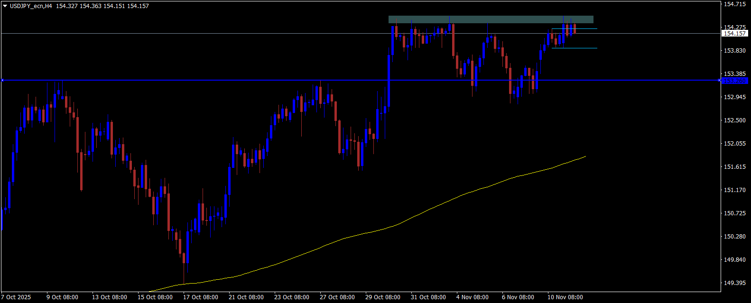Select the upper short cyan line

tap(574, 29)
